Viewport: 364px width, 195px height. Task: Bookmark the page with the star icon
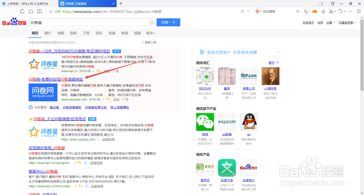pyautogui.click(x=51, y=11)
